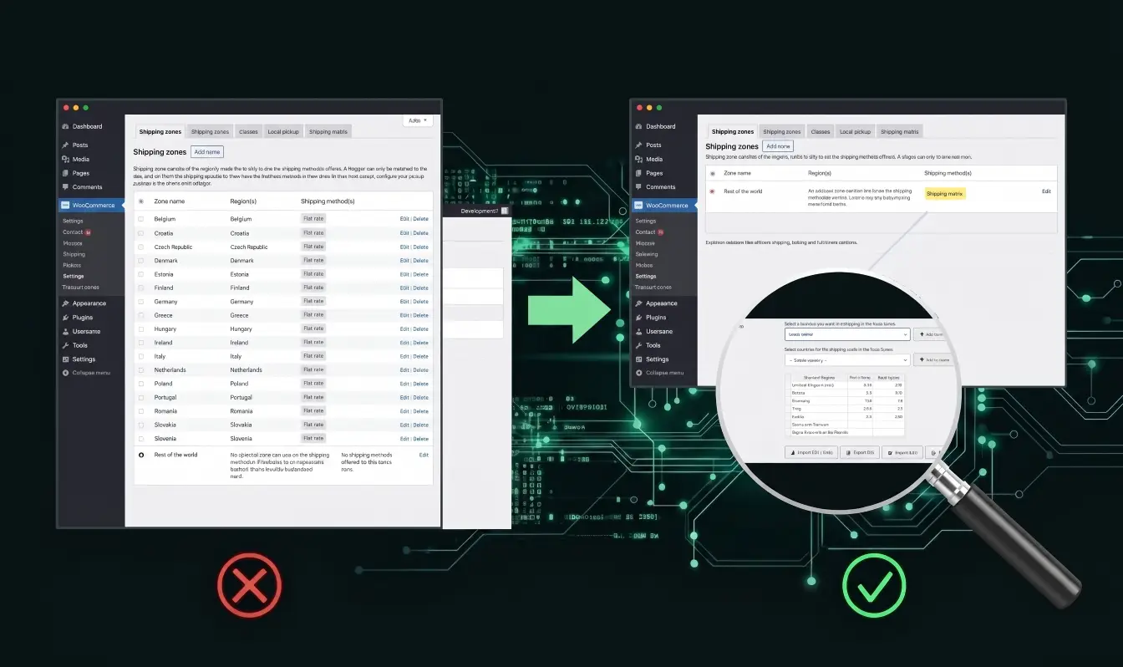Click yellow Shipping matrix badge

[945, 193]
